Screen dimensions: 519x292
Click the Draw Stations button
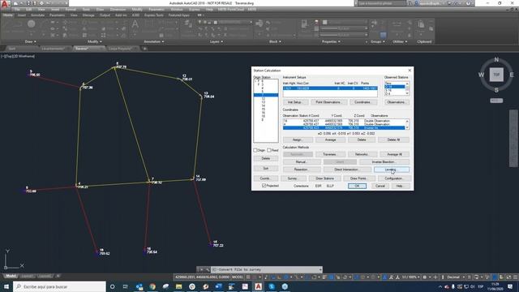click(x=324, y=178)
